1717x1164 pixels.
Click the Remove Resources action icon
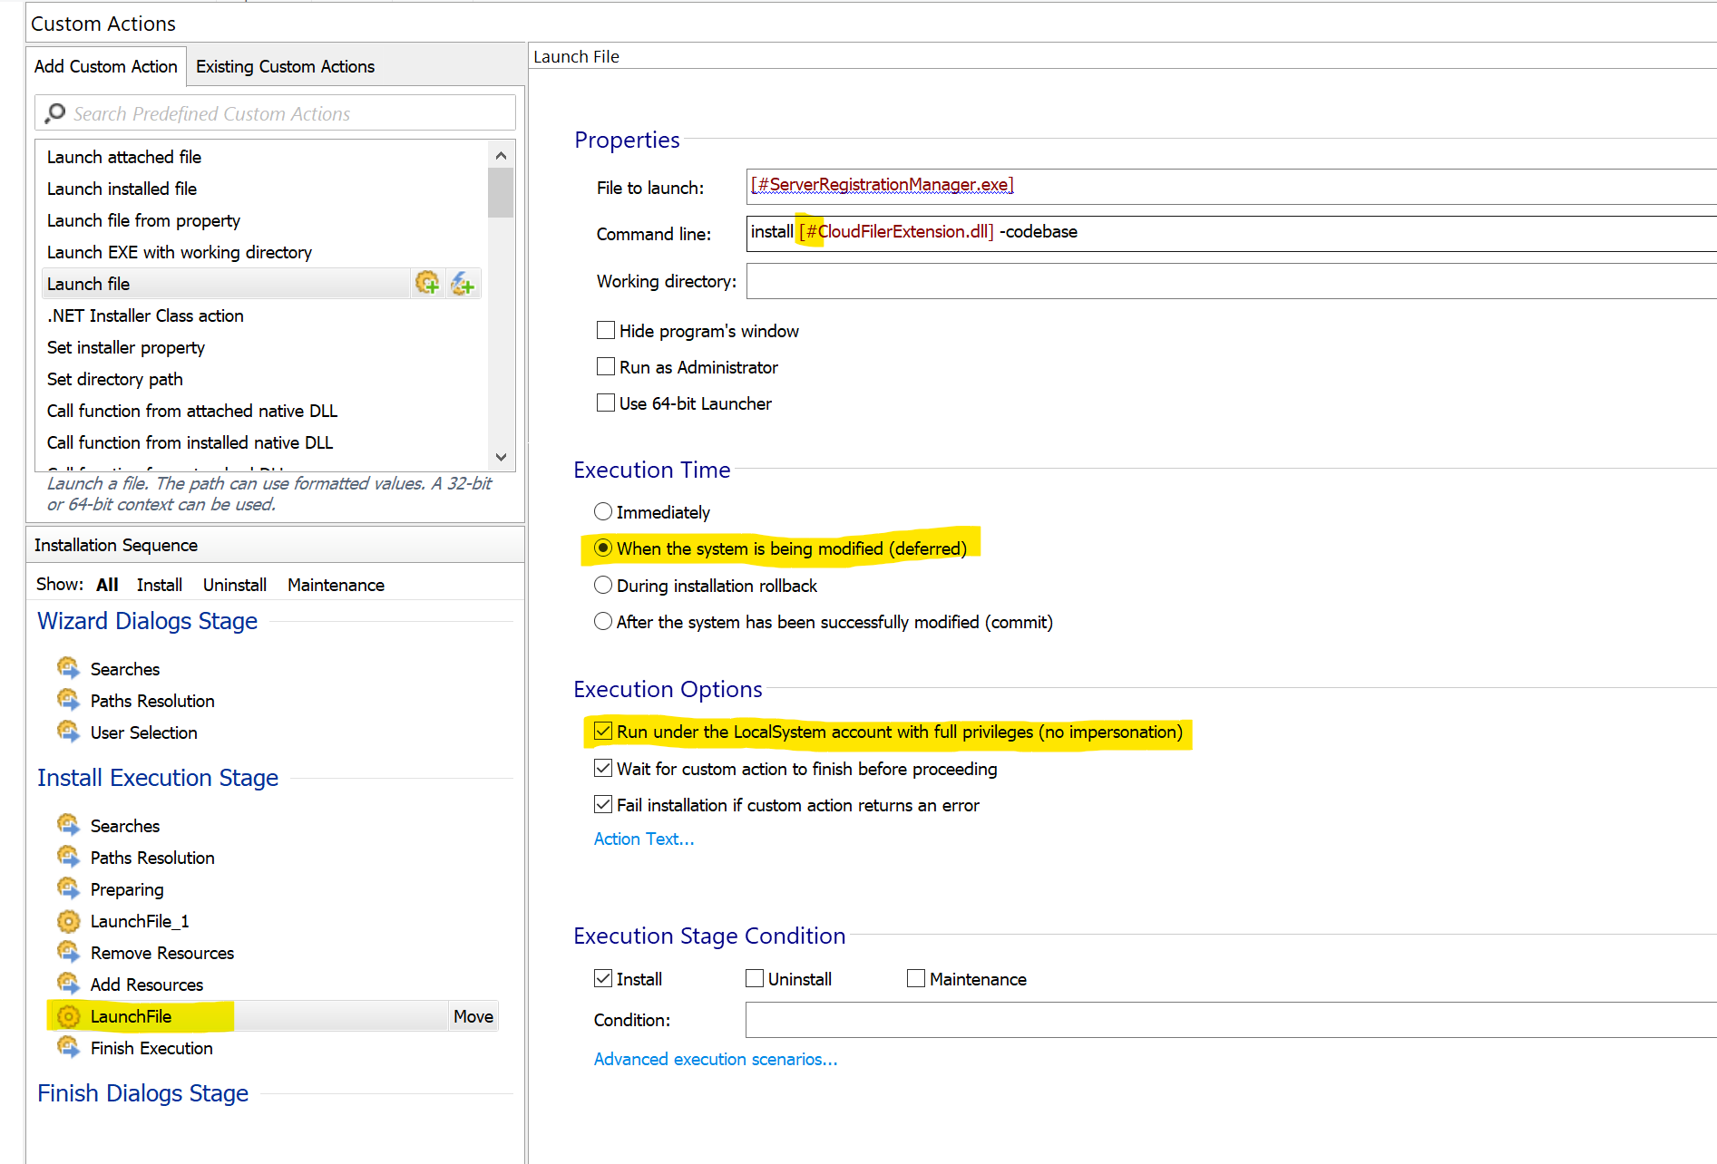click(x=68, y=952)
